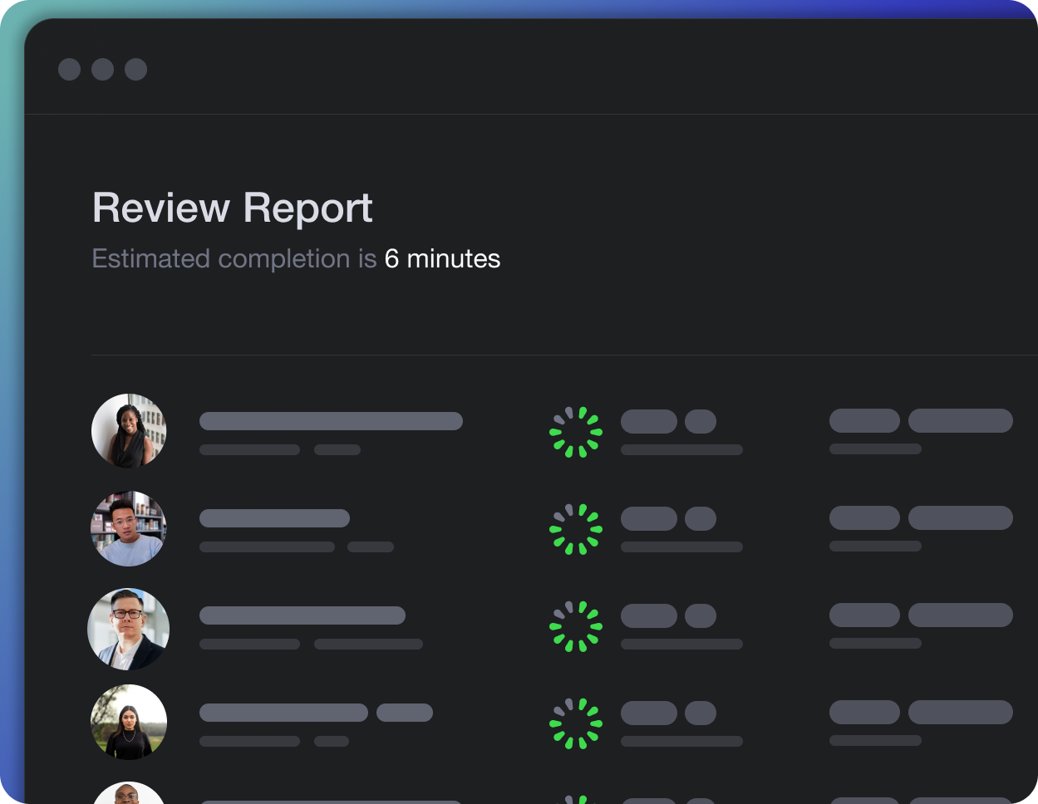Click the middle window control dot

pyautogui.click(x=103, y=69)
